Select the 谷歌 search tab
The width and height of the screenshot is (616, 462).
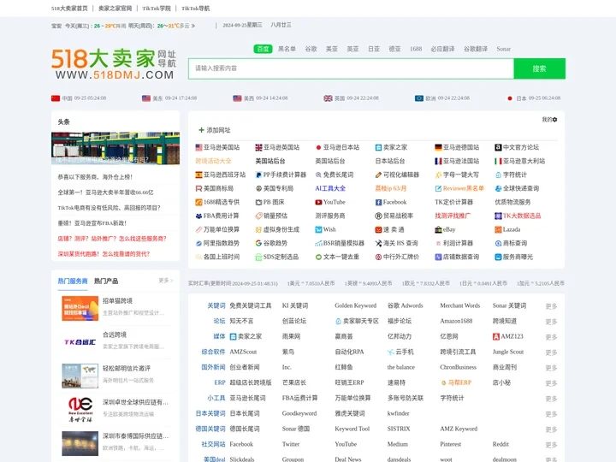[x=311, y=49]
